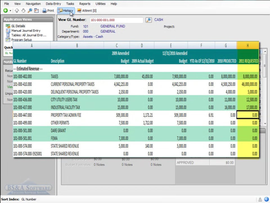Click the up arrow toolbar icon
The image size is (270, 203).
click(17, 11)
